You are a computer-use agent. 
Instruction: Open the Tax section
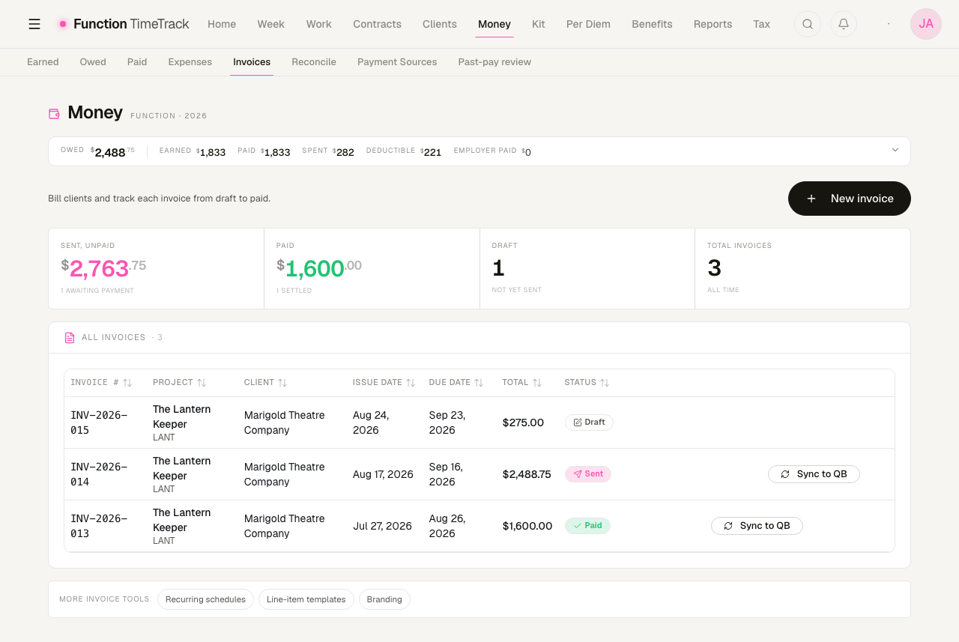pyautogui.click(x=762, y=24)
